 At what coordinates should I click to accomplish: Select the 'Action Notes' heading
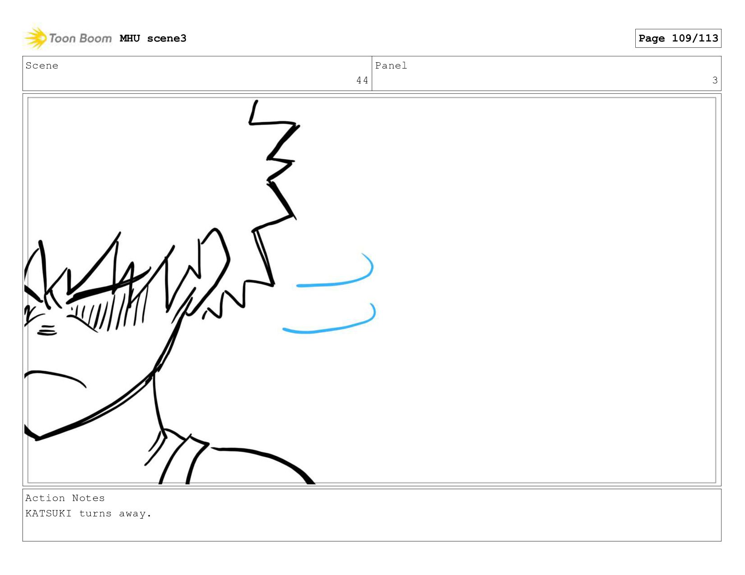coord(65,498)
